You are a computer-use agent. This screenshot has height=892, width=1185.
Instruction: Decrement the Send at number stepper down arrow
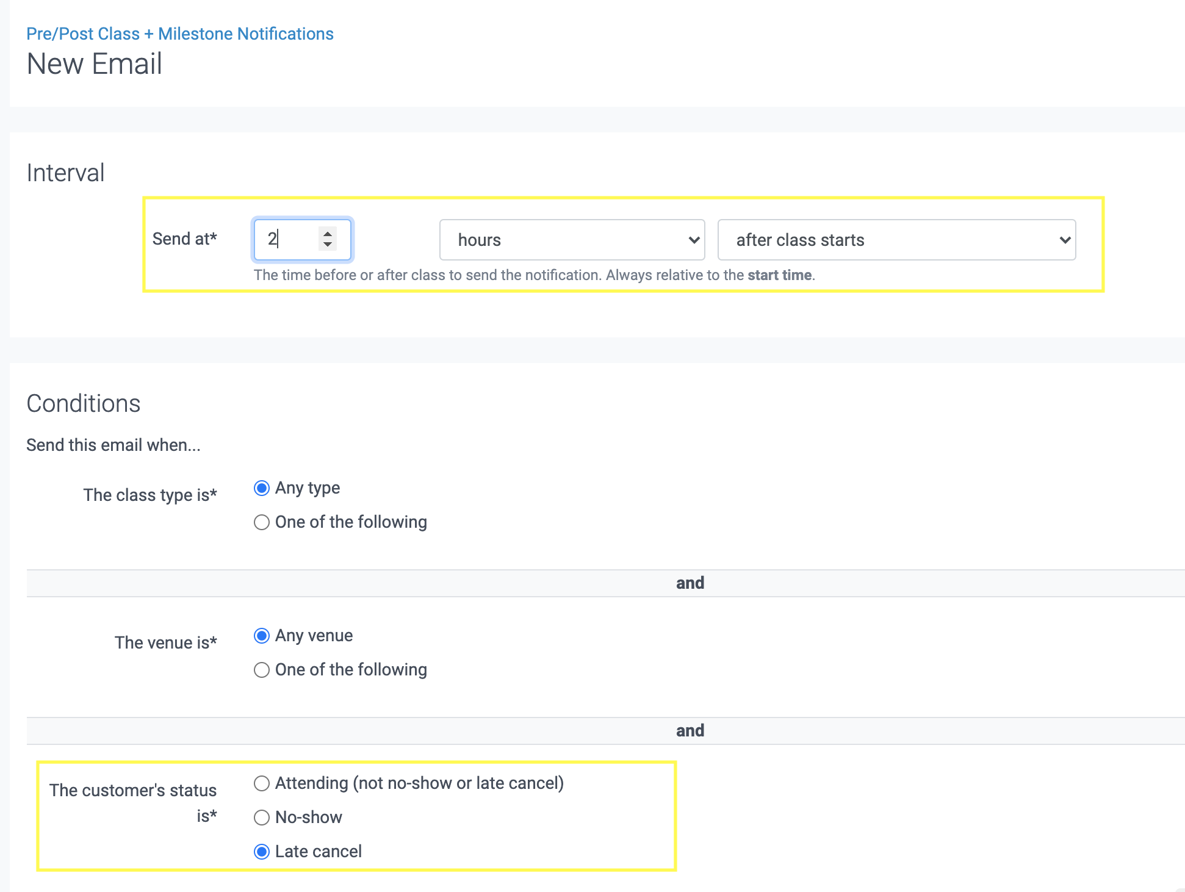tap(328, 245)
